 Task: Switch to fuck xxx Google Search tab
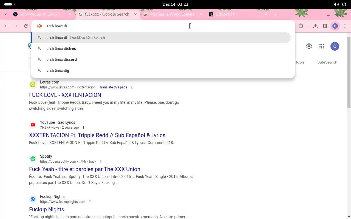(x=107, y=14)
